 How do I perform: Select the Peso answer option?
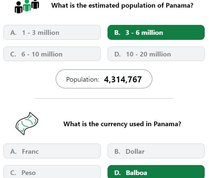[52, 172]
